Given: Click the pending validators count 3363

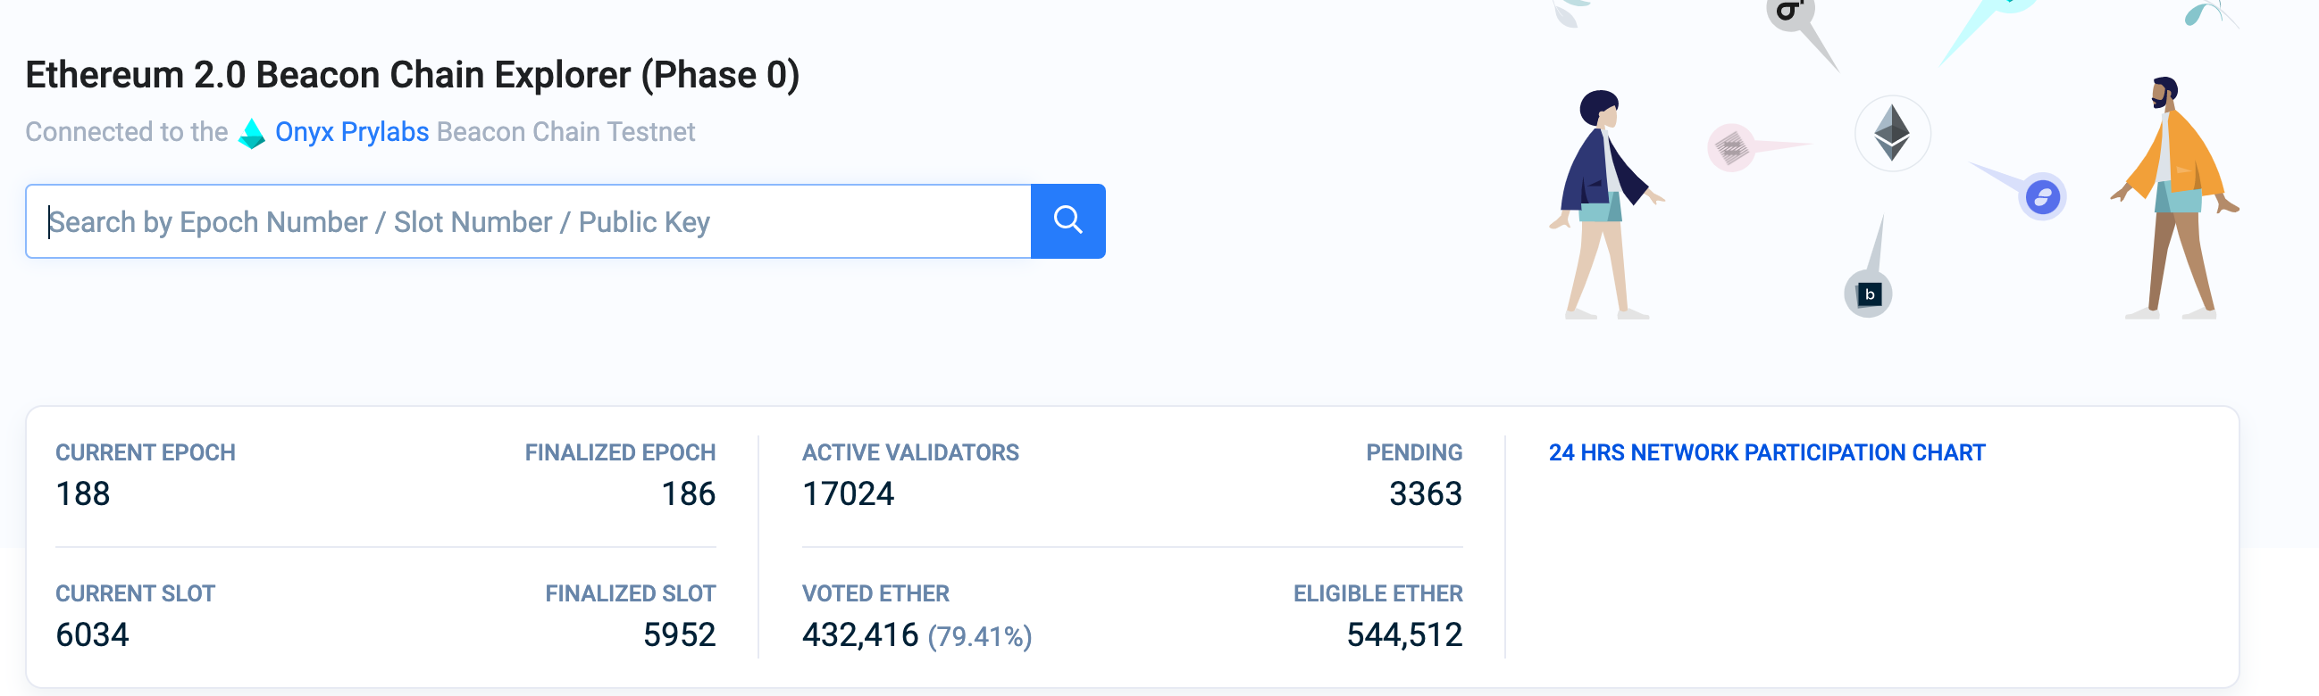Looking at the screenshot, I should [1424, 493].
